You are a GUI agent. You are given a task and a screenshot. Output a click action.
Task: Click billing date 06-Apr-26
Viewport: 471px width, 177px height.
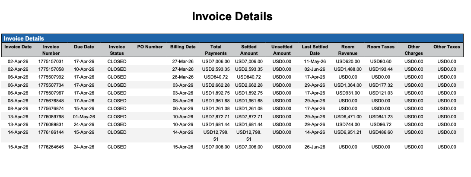(183, 109)
